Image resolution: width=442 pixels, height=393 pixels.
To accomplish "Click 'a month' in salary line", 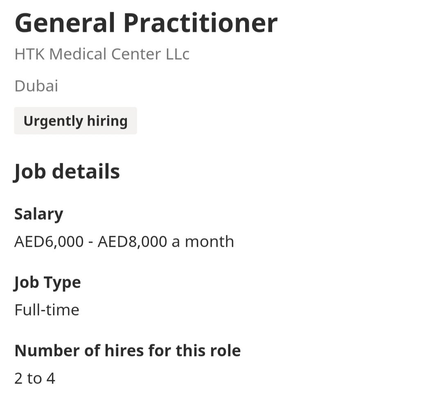I will click(203, 242).
